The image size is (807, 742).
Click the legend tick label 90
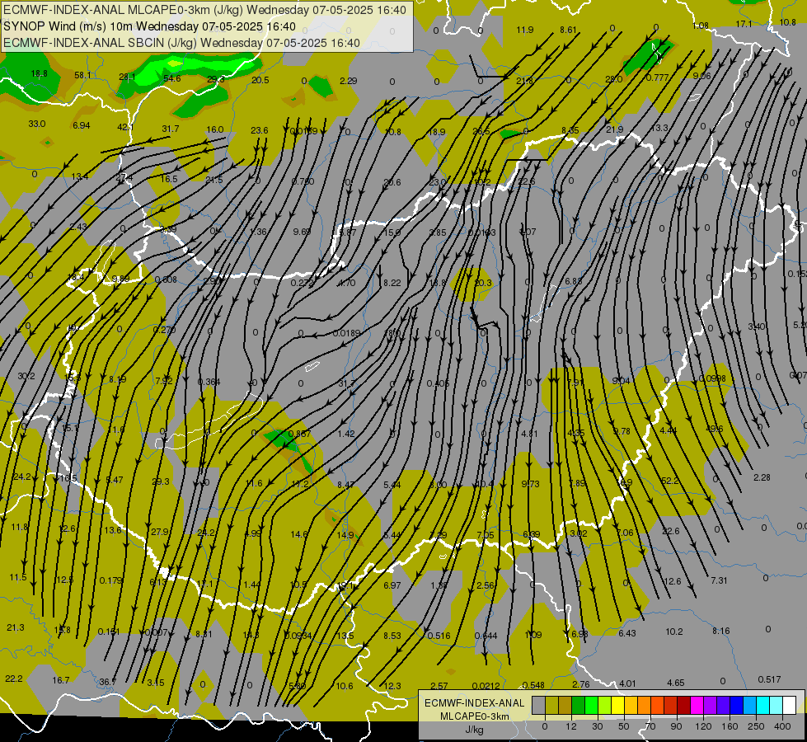(x=676, y=726)
